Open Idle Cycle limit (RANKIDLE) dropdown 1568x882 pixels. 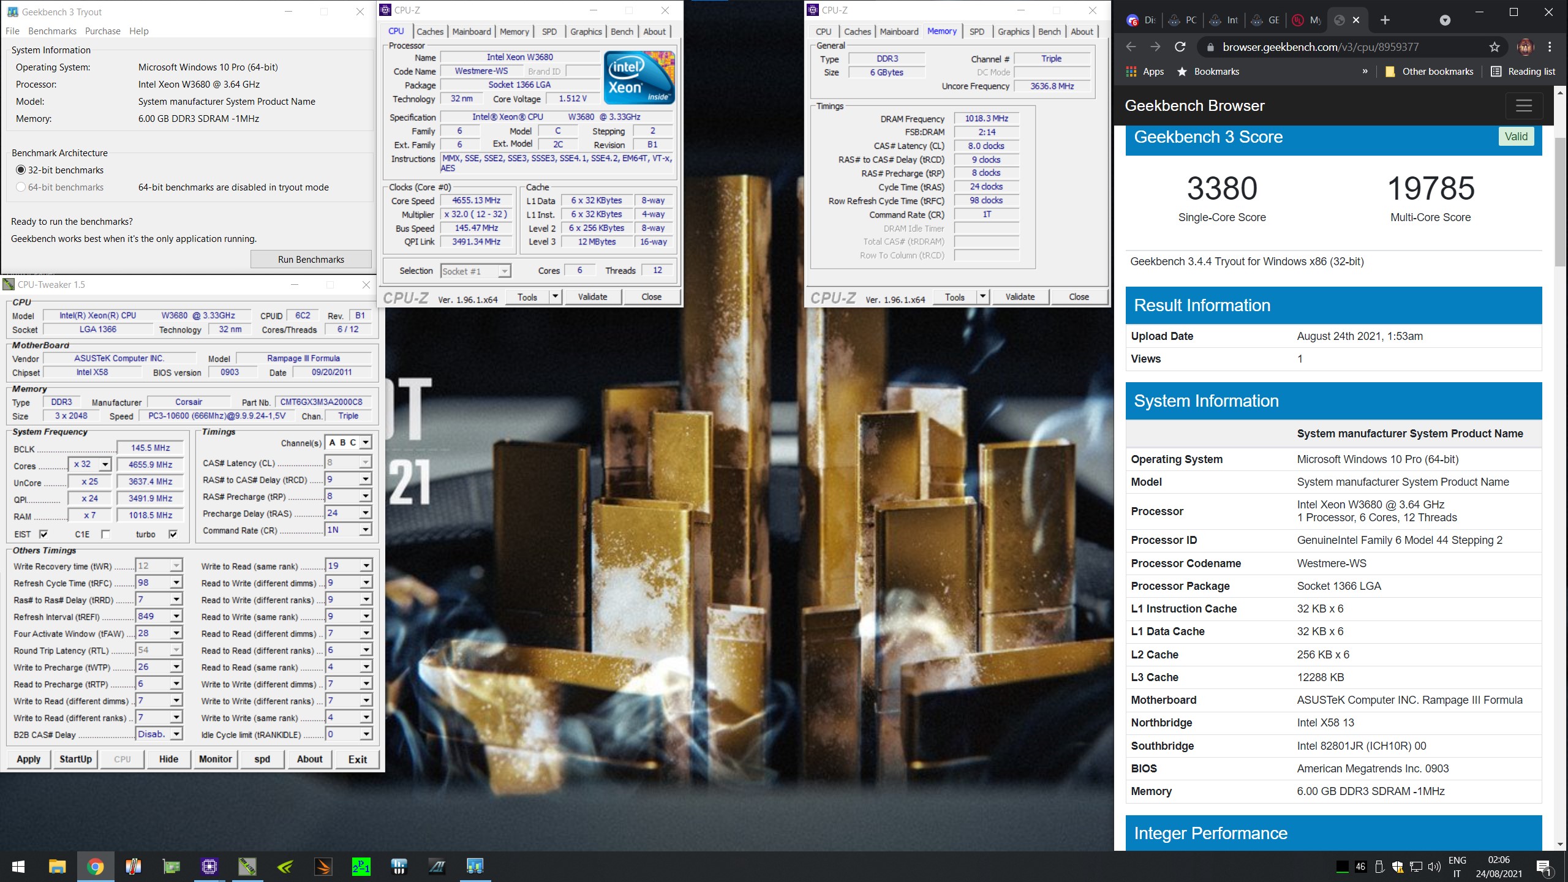(x=366, y=734)
